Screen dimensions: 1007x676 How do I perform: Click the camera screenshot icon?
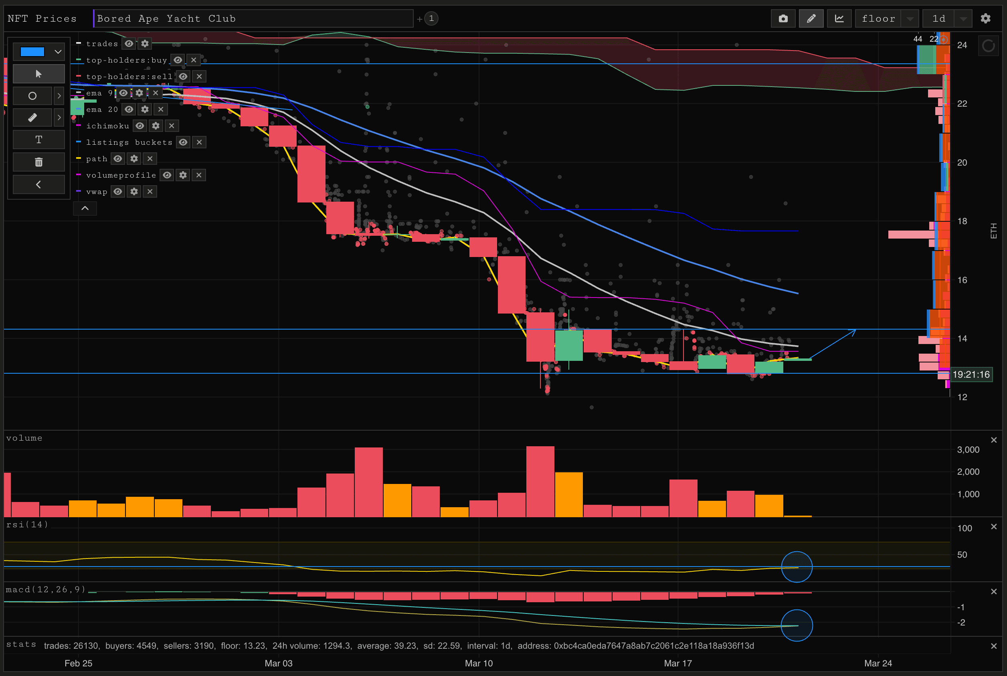pos(783,18)
